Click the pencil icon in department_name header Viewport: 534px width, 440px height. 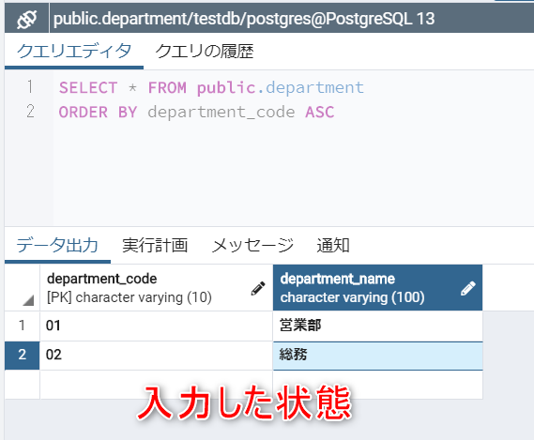(x=468, y=288)
